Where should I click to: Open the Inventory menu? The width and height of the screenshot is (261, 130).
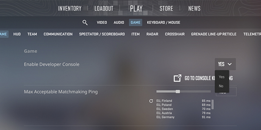pyautogui.click(x=70, y=9)
